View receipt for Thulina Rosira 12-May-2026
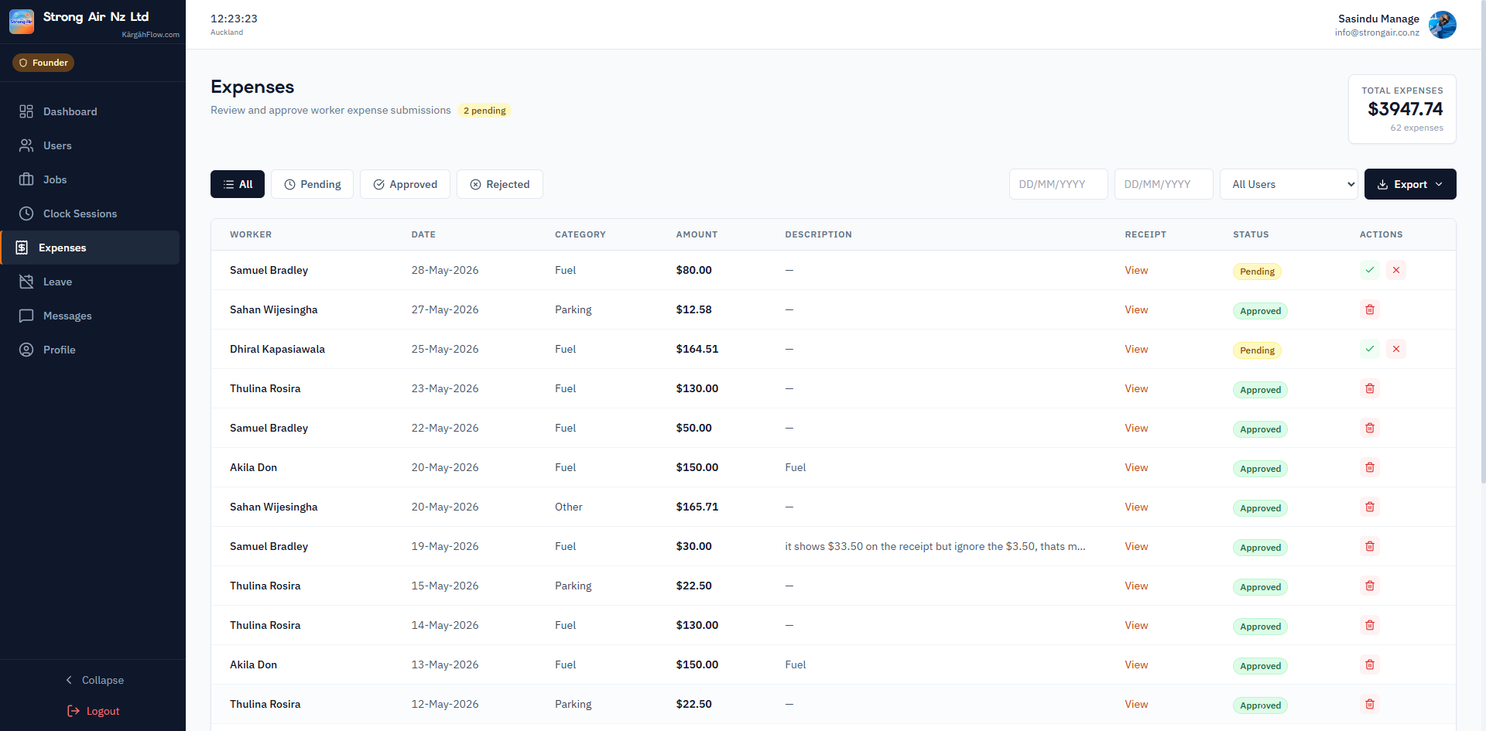This screenshot has width=1486, height=731. [x=1136, y=704]
